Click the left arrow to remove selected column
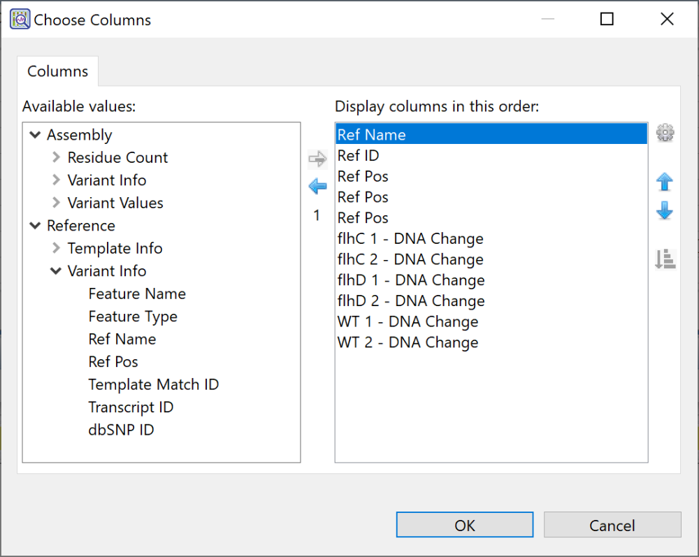 point(317,186)
